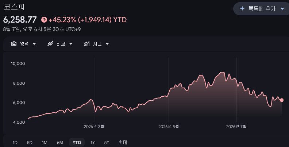289x147 pixels.
Task: Open the 영역 chart type dropdown arrow
Action: click(34, 44)
